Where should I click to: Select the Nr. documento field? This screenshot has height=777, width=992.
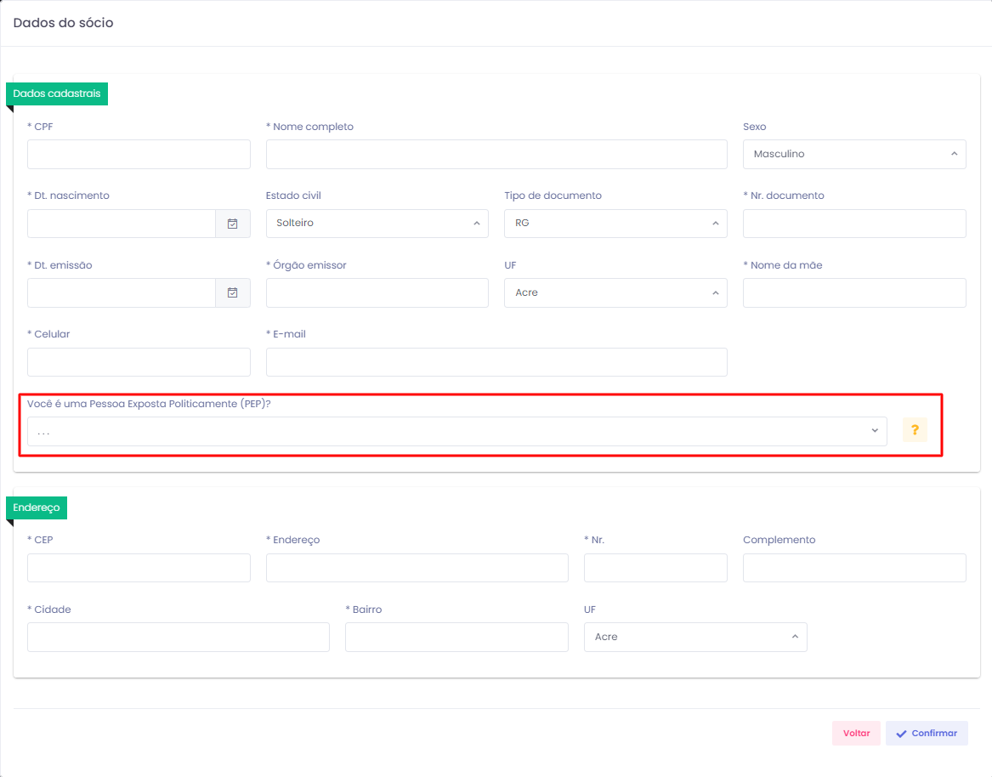tap(853, 224)
